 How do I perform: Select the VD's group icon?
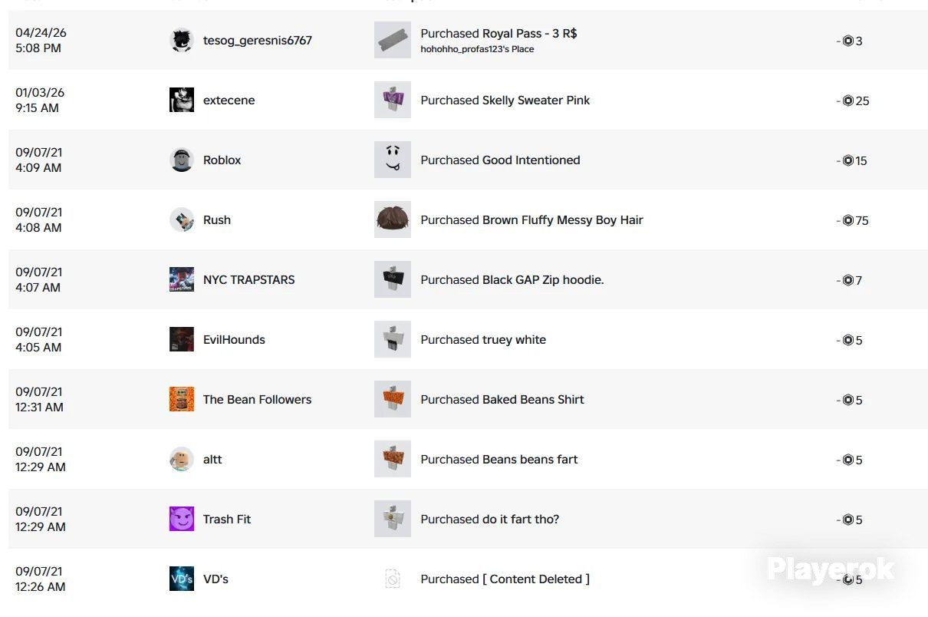tap(182, 579)
